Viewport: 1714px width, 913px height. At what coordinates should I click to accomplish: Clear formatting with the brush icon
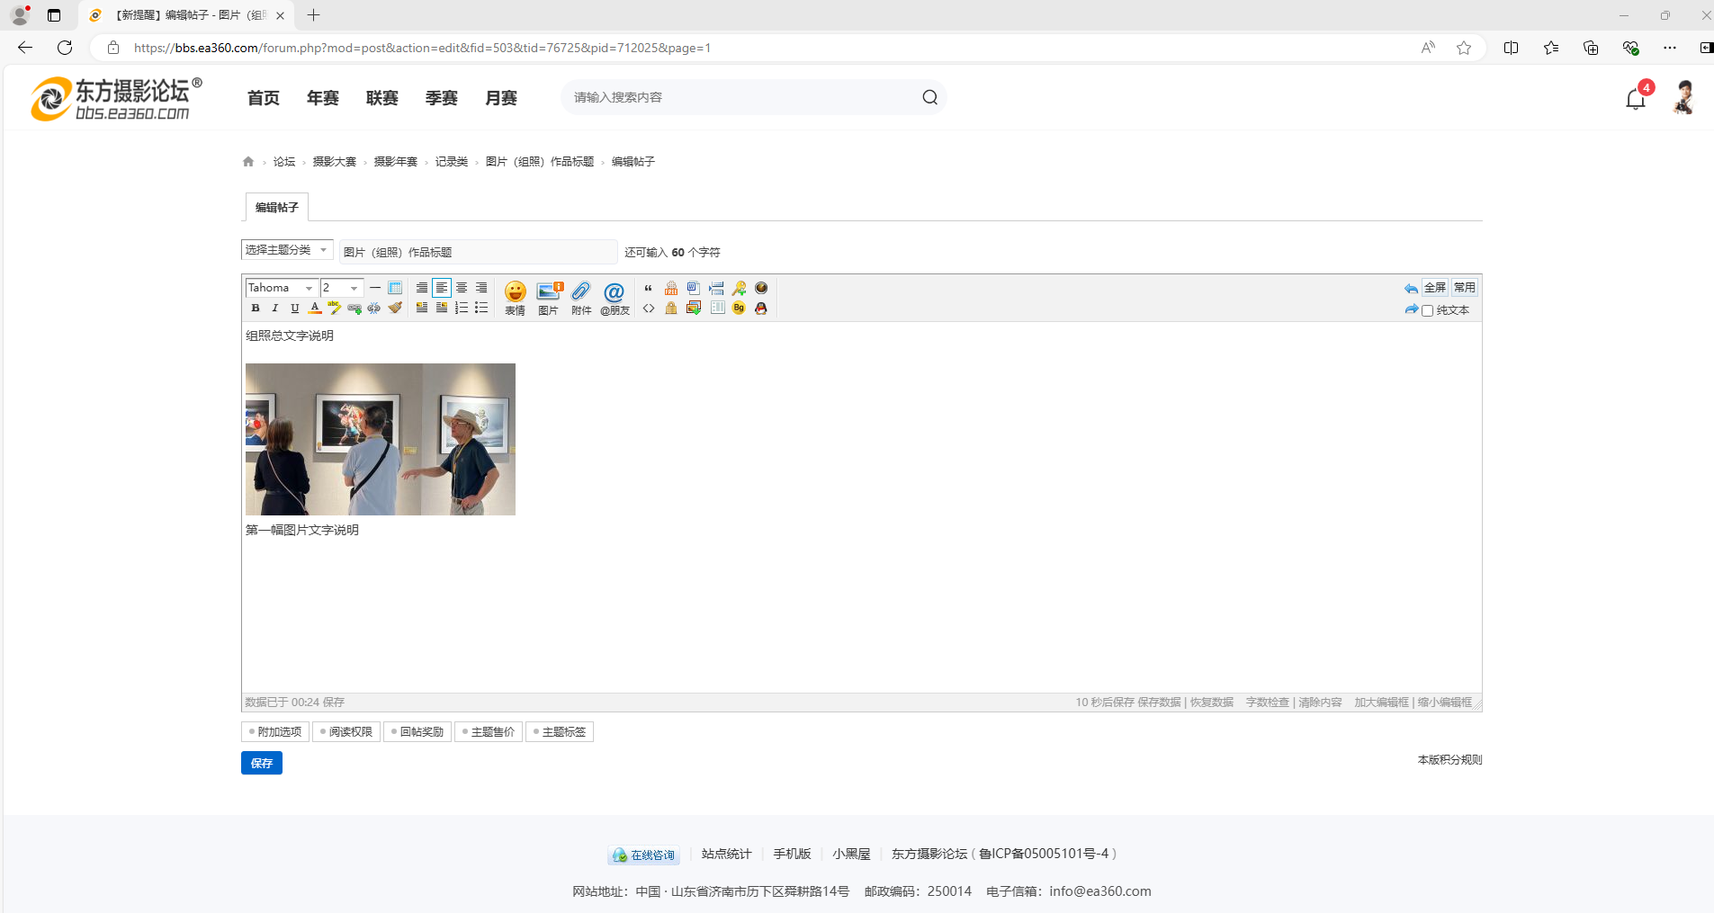(395, 309)
